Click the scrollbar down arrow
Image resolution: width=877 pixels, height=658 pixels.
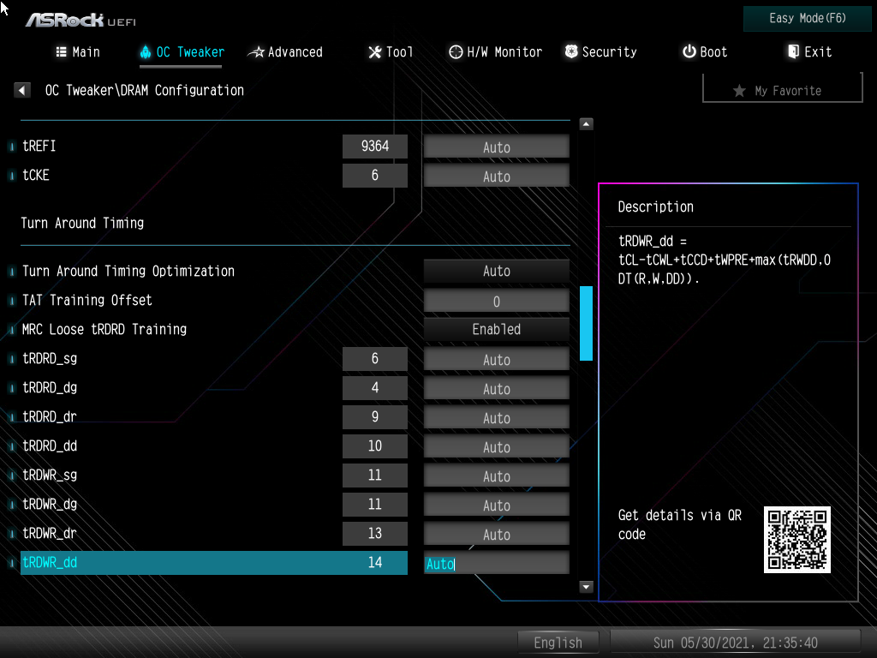point(586,586)
